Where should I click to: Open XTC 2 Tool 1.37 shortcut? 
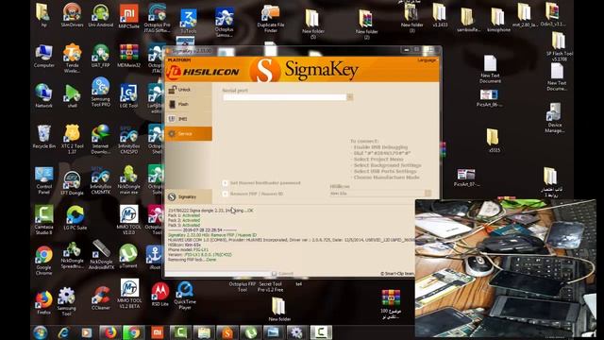click(72, 139)
